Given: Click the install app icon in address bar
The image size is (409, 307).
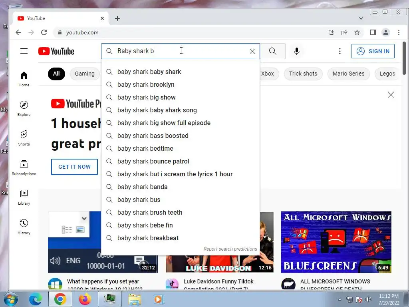Looking at the screenshot, I should pos(331,32).
